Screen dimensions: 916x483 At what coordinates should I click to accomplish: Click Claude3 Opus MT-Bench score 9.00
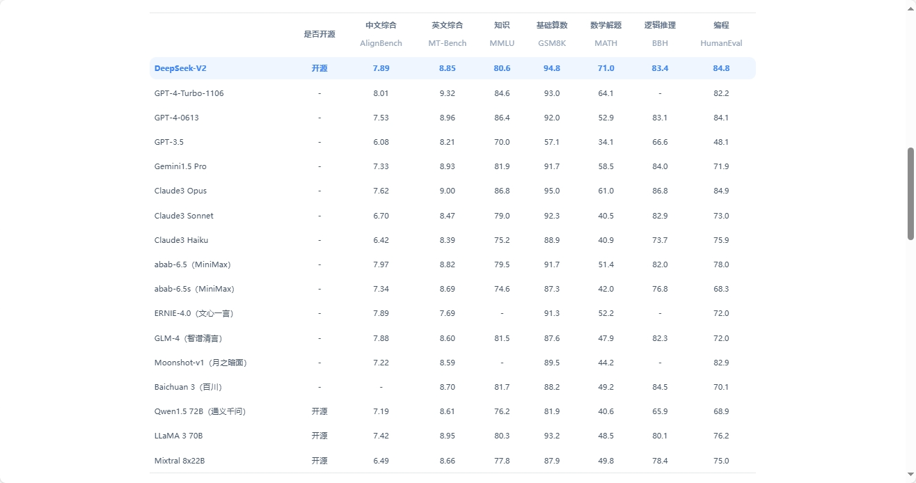pos(447,191)
